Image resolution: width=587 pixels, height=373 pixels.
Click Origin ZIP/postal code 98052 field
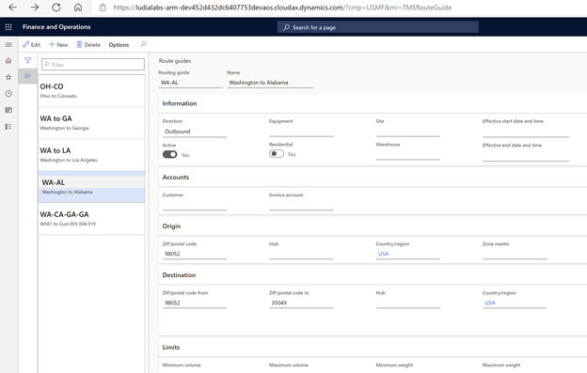pos(195,255)
